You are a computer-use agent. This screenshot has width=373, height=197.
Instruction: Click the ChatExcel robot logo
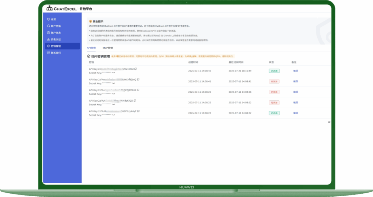49,9
